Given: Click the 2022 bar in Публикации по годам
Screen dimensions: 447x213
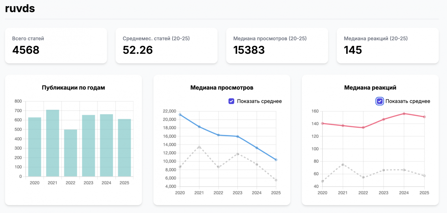Looking at the screenshot, I should pyautogui.click(x=70, y=153).
